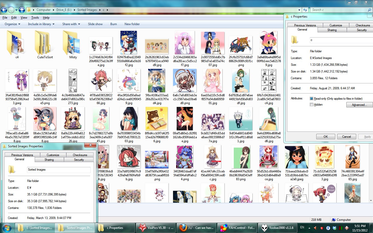The width and height of the screenshot is (373, 233).
Task: Open the File menu
Action: click(x=5, y=18)
